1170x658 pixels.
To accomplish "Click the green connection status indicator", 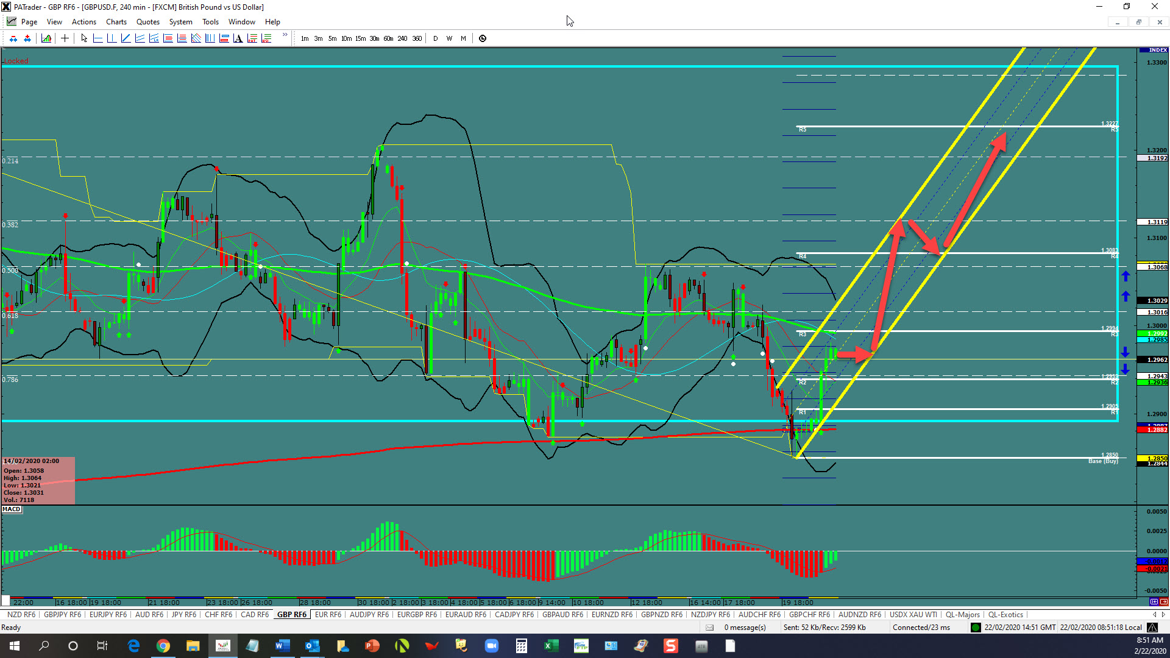I will click(976, 628).
